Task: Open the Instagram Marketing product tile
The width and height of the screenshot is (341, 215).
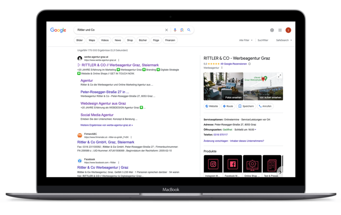Action: [213, 166]
